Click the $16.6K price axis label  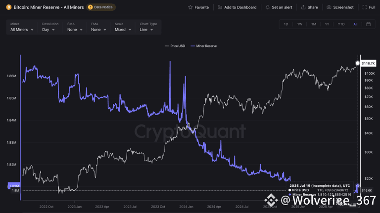(367, 190)
